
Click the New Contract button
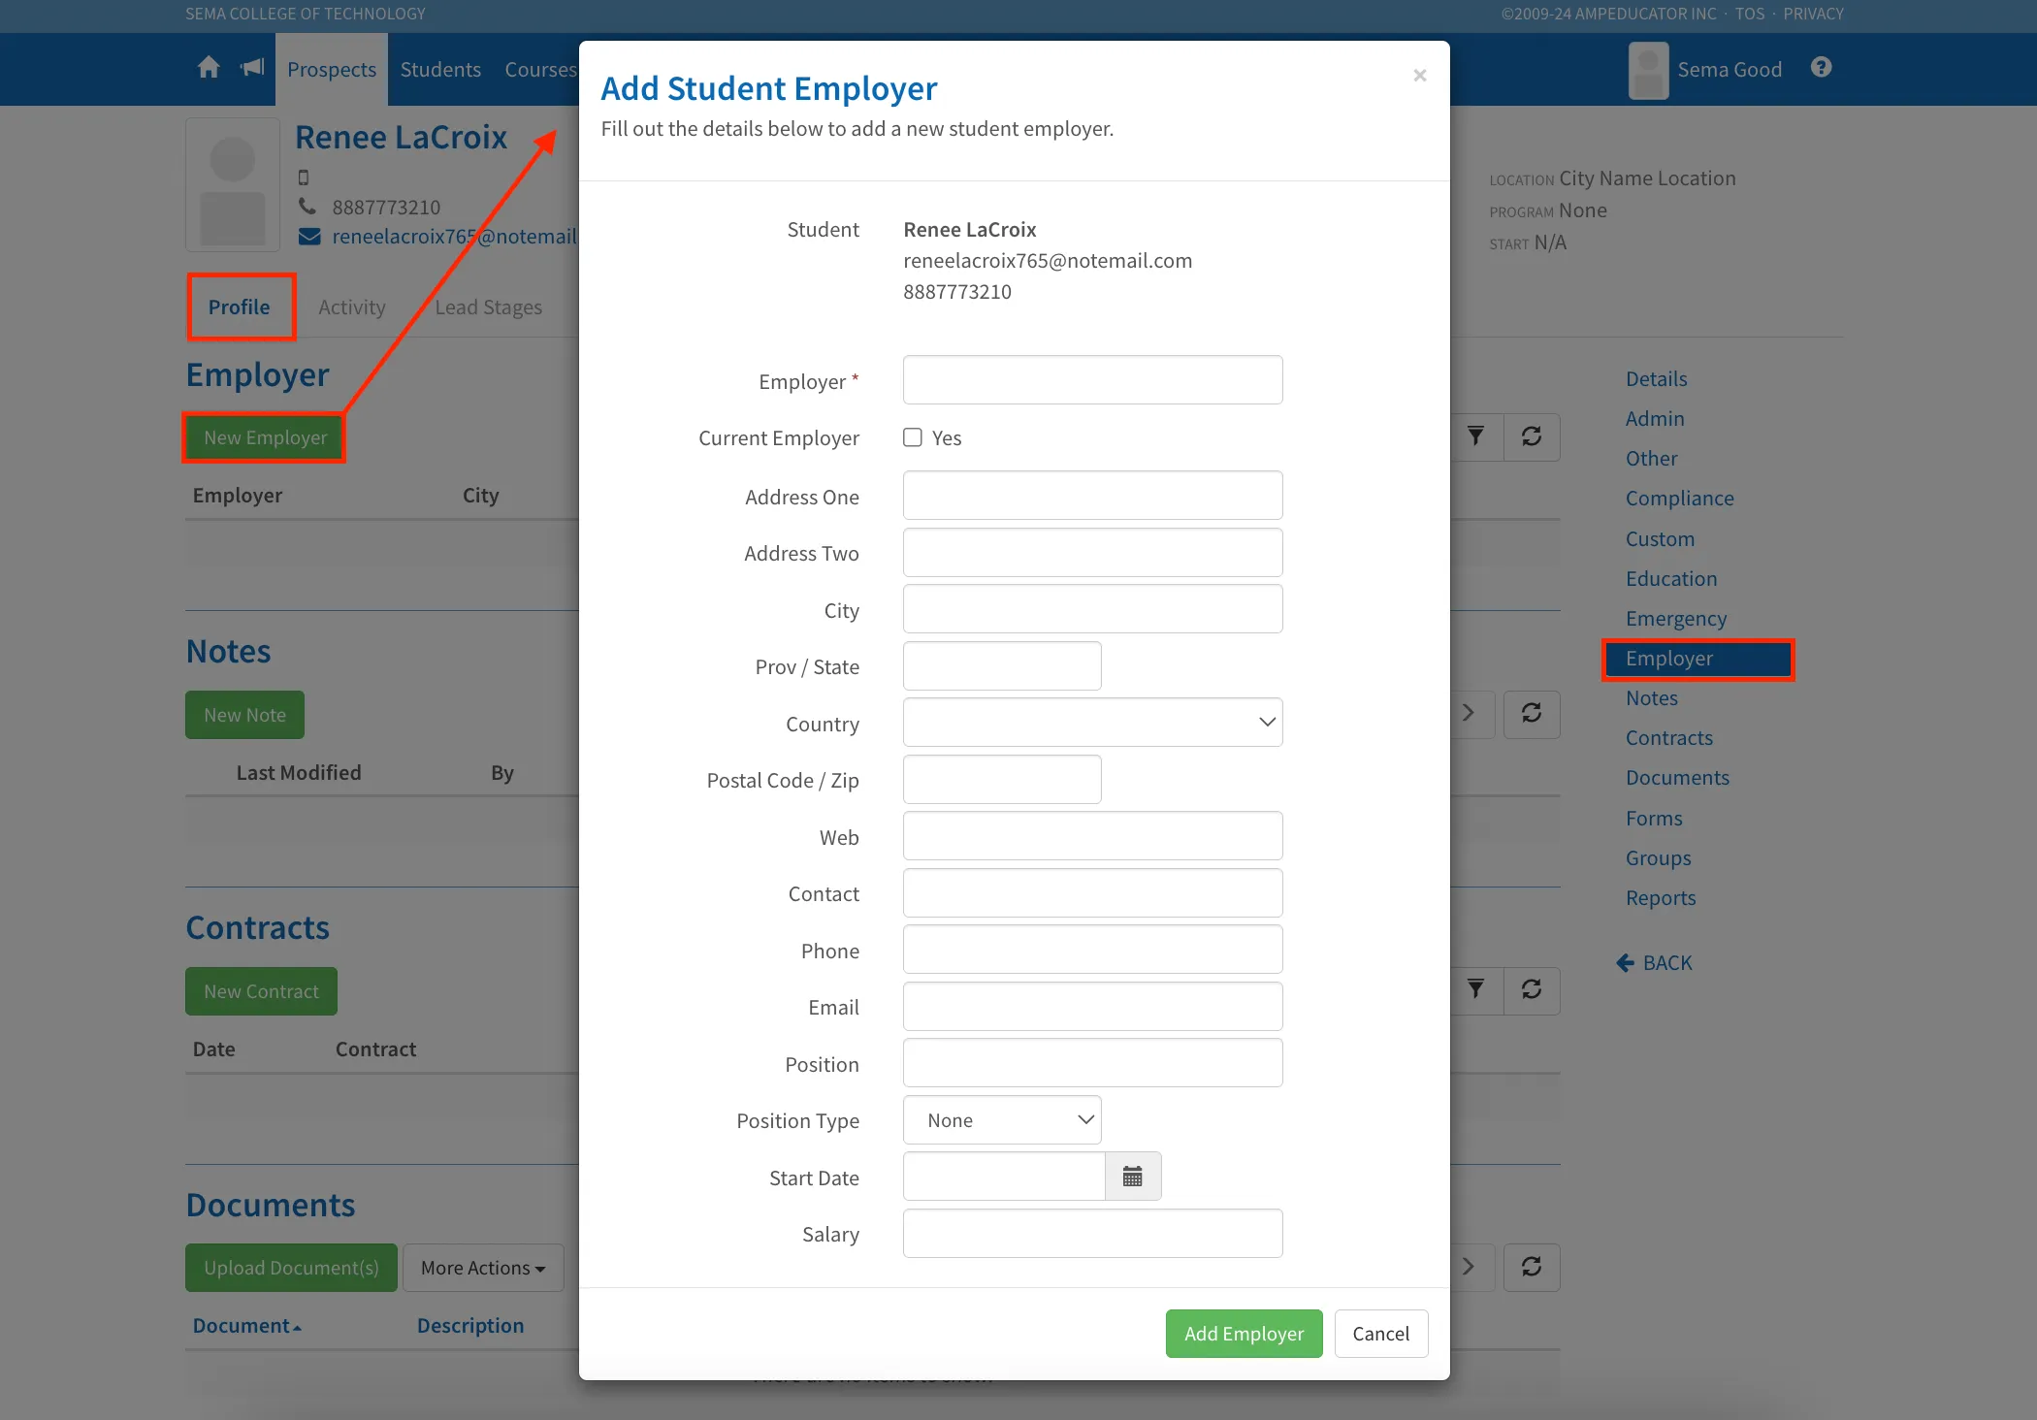tap(261, 991)
